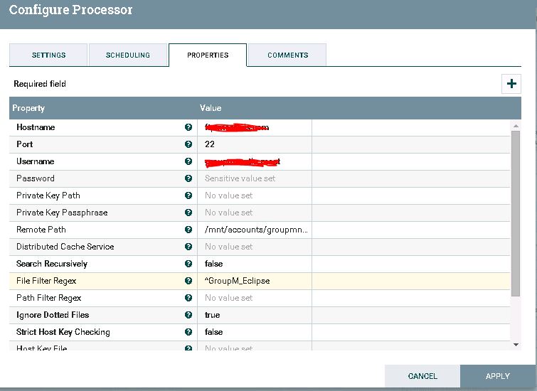537x391 pixels.
Task: Click the properties table scrollbar down arrow
Action: pyautogui.click(x=516, y=344)
